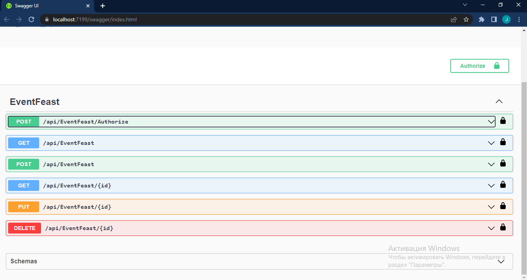Expand PUT /api/EventFeast/{id} chevron arrow
This screenshot has height=280, width=527.
[491, 207]
